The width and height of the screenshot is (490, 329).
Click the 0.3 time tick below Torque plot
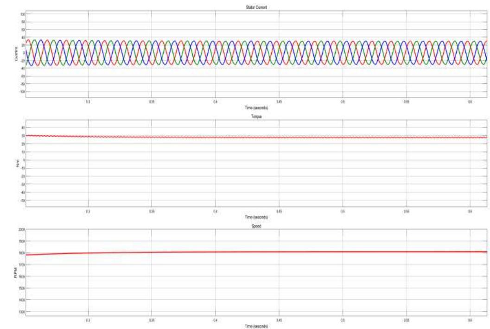coord(88,211)
